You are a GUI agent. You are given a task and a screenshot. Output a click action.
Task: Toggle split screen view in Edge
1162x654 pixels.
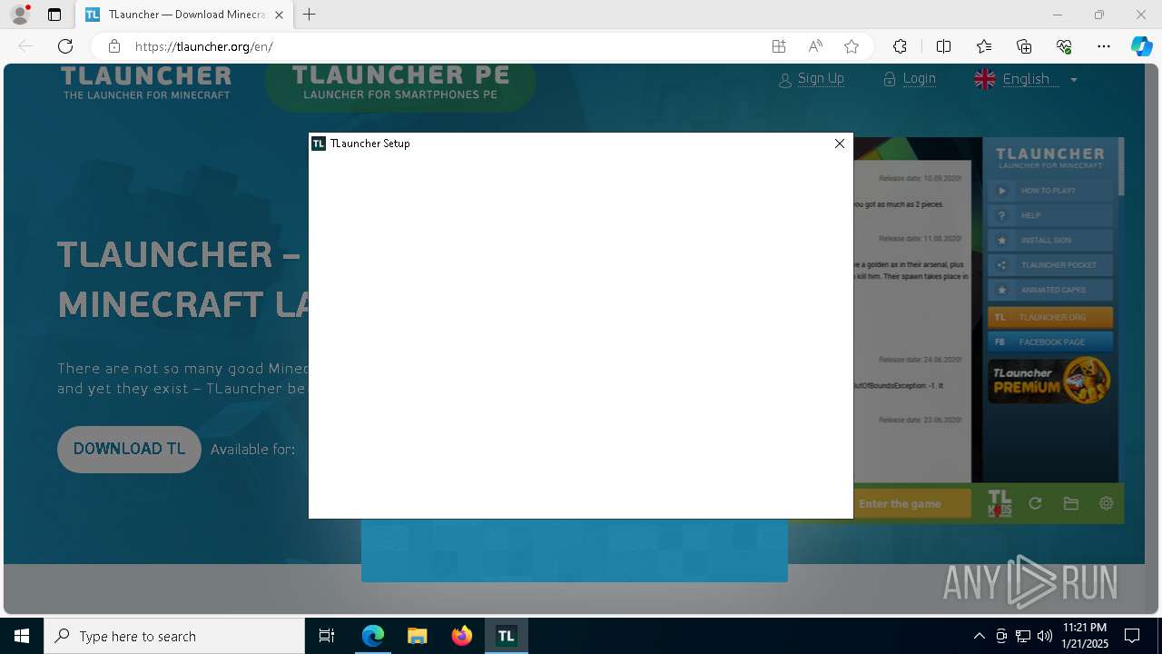[x=943, y=46]
